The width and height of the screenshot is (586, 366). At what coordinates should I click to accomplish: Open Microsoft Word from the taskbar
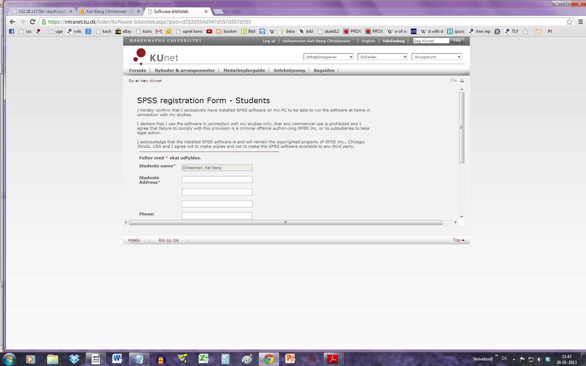pos(117,359)
